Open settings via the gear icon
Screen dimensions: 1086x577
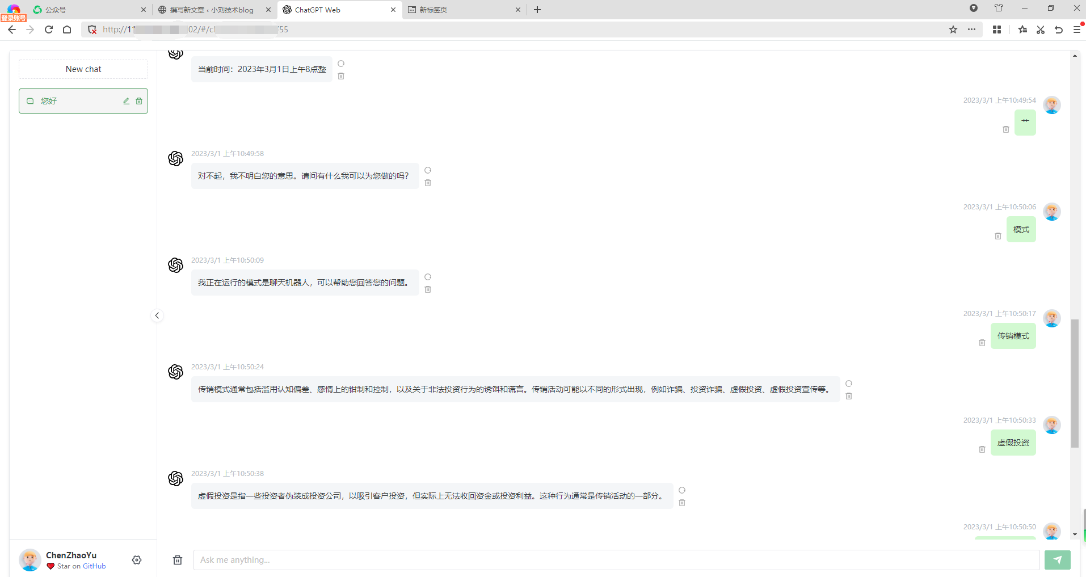137,560
